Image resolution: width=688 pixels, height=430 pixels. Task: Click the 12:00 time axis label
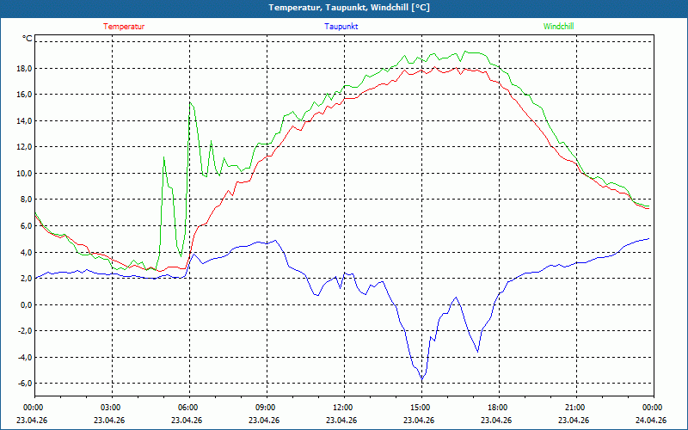click(x=343, y=408)
